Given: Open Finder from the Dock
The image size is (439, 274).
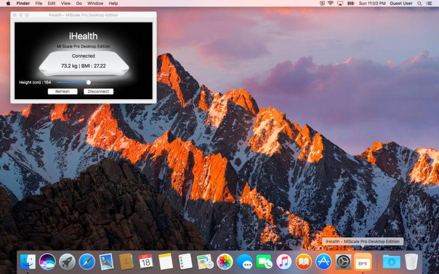Looking at the screenshot, I should (x=28, y=262).
